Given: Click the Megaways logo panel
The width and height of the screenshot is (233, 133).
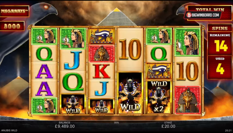Looking at the screenshot, I should pos(15,11).
